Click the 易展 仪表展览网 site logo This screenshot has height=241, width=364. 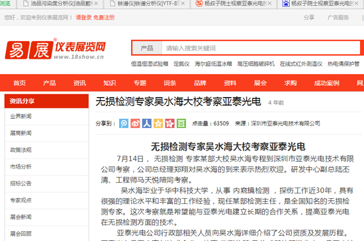[55, 49]
